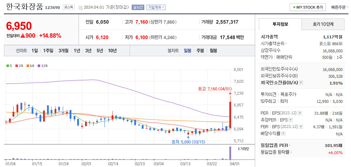Click the PBR value 4.37배
The height and width of the screenshot is (167, 351).
(319, 127)
